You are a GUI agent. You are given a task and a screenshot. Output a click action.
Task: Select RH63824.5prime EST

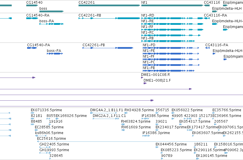click(123, 124)
